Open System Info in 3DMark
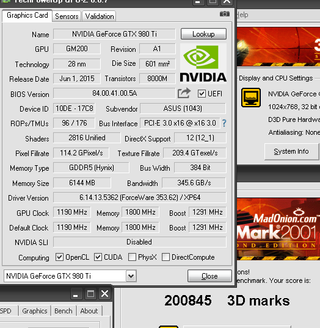 (x=291, y=151)
